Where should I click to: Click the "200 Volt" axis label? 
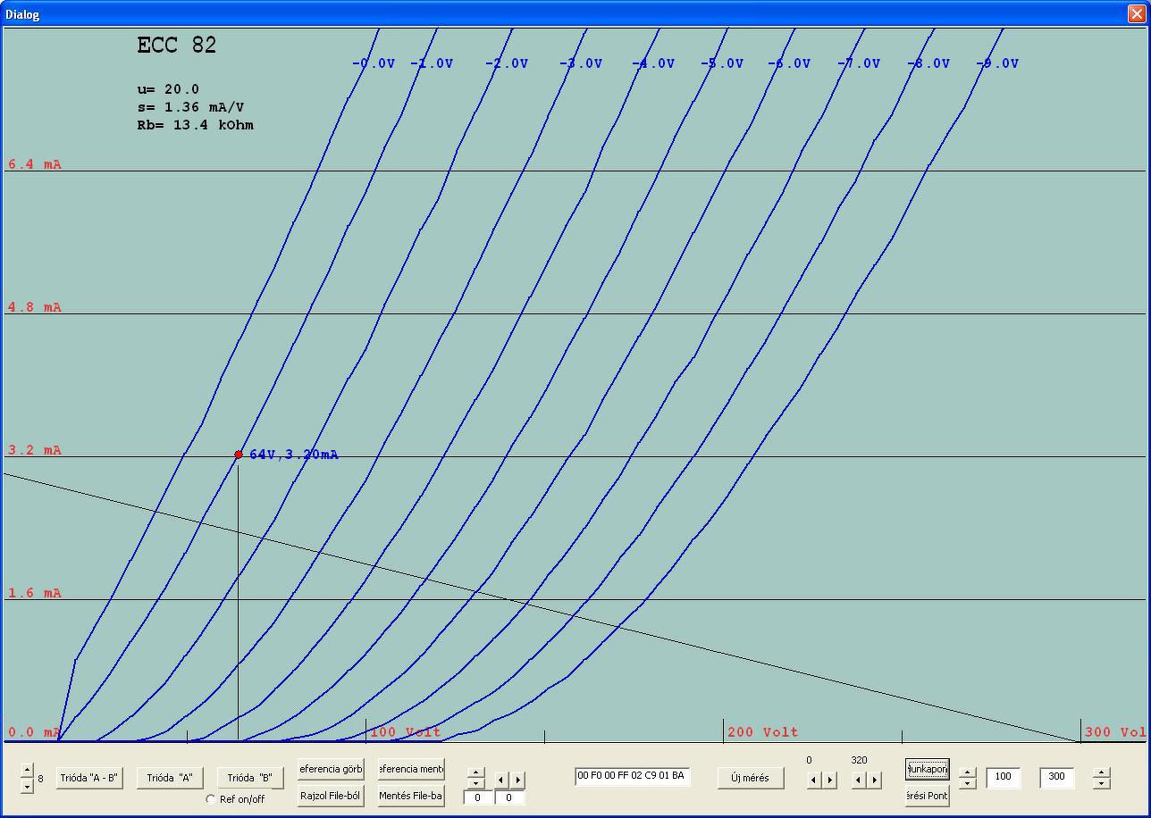click(x=763, y=732)
